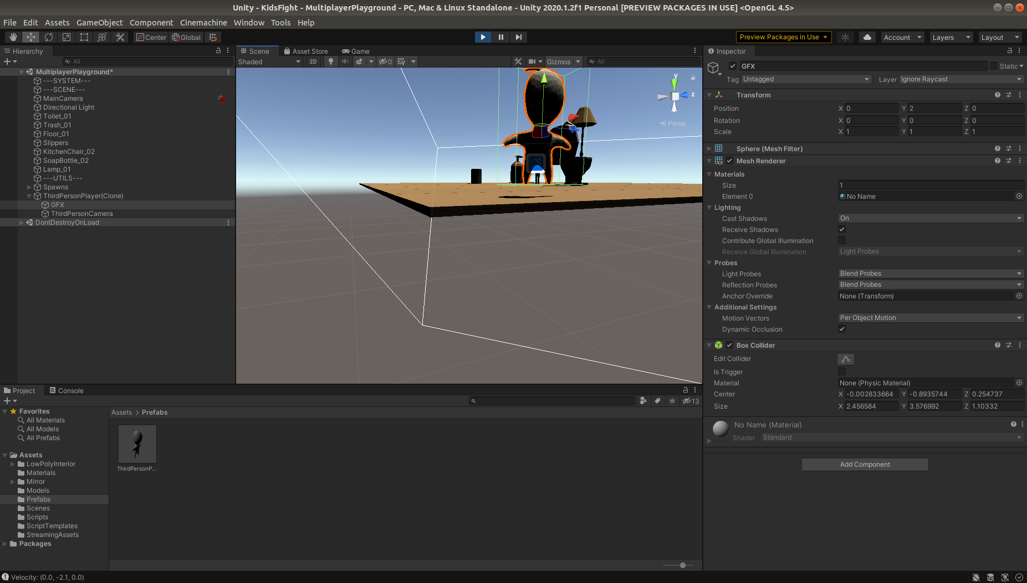
Task: Toggle scene grid visibility icon
Action: (401, 61)
